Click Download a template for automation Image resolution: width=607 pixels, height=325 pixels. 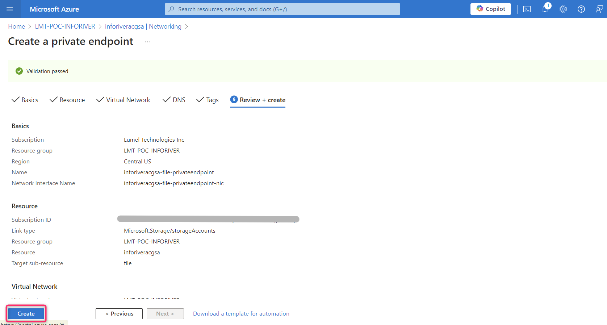coord(241,314)
